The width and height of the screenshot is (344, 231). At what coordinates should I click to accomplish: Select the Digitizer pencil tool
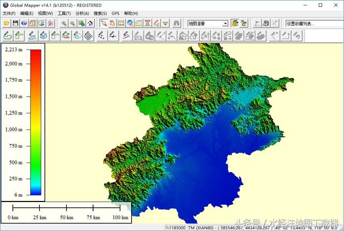click(156, 23)
